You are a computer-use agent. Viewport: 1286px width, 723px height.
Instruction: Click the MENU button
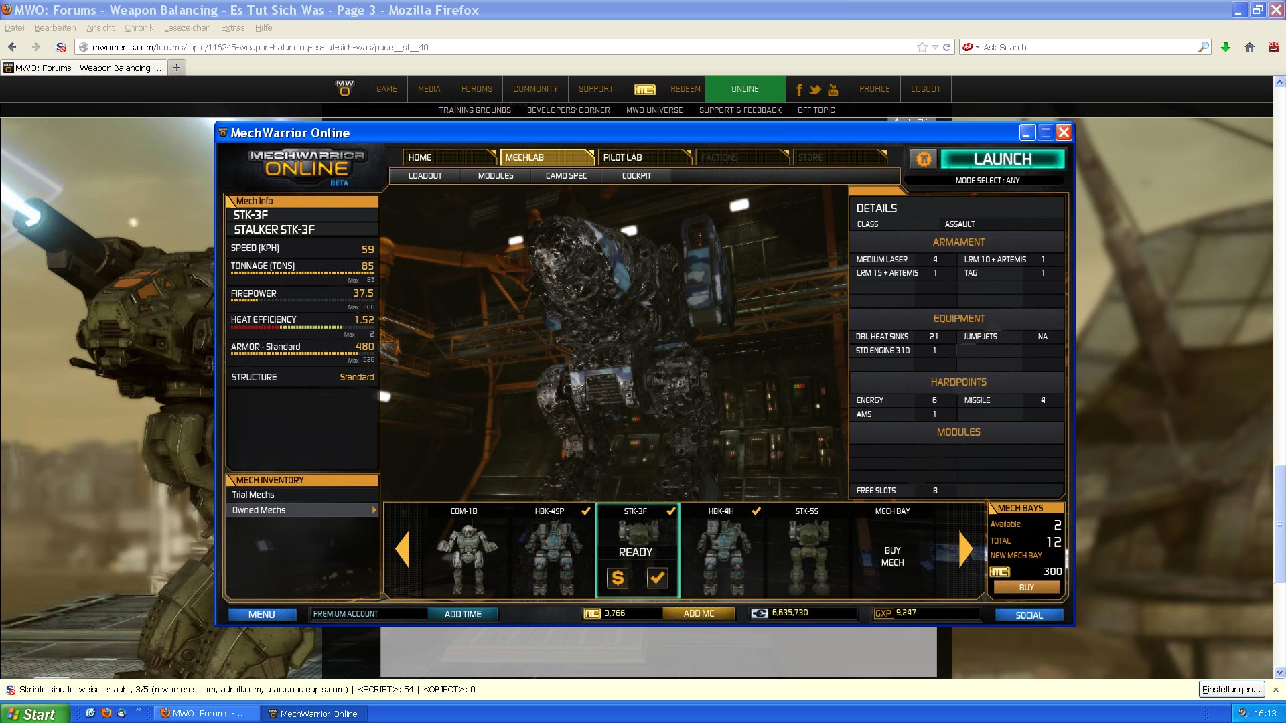(262, 614)
